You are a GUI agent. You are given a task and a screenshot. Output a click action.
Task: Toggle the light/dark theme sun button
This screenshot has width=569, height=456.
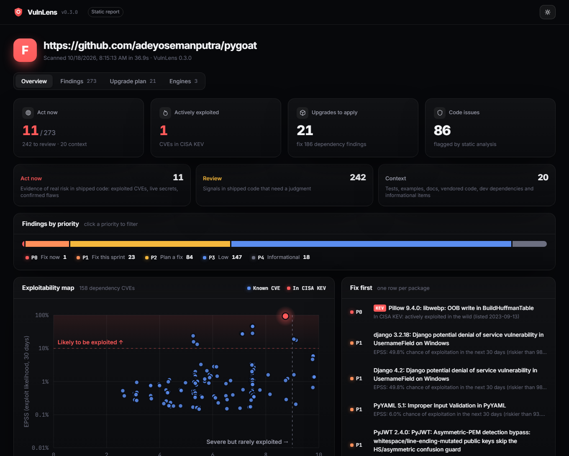click(547, 12)
